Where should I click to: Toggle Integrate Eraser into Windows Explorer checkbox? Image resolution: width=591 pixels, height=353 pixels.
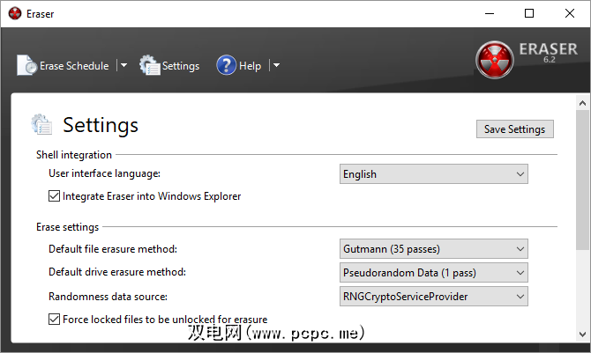[55, 196]
